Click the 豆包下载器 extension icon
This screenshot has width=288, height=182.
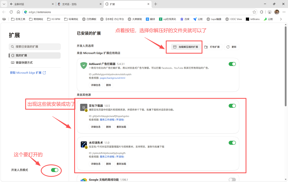pyautogui.click(x=84, y=107)
